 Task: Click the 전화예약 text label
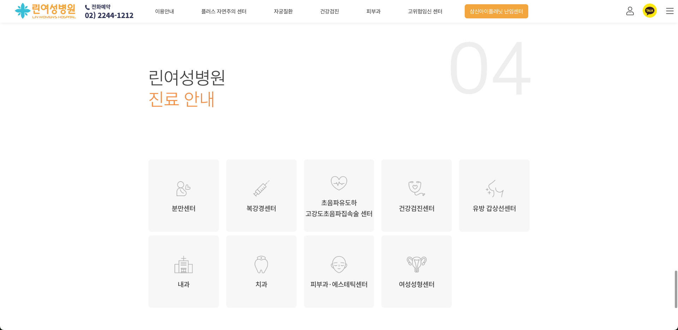[101, 7]
